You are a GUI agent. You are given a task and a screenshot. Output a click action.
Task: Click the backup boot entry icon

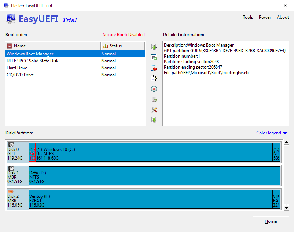coord(154,99)
